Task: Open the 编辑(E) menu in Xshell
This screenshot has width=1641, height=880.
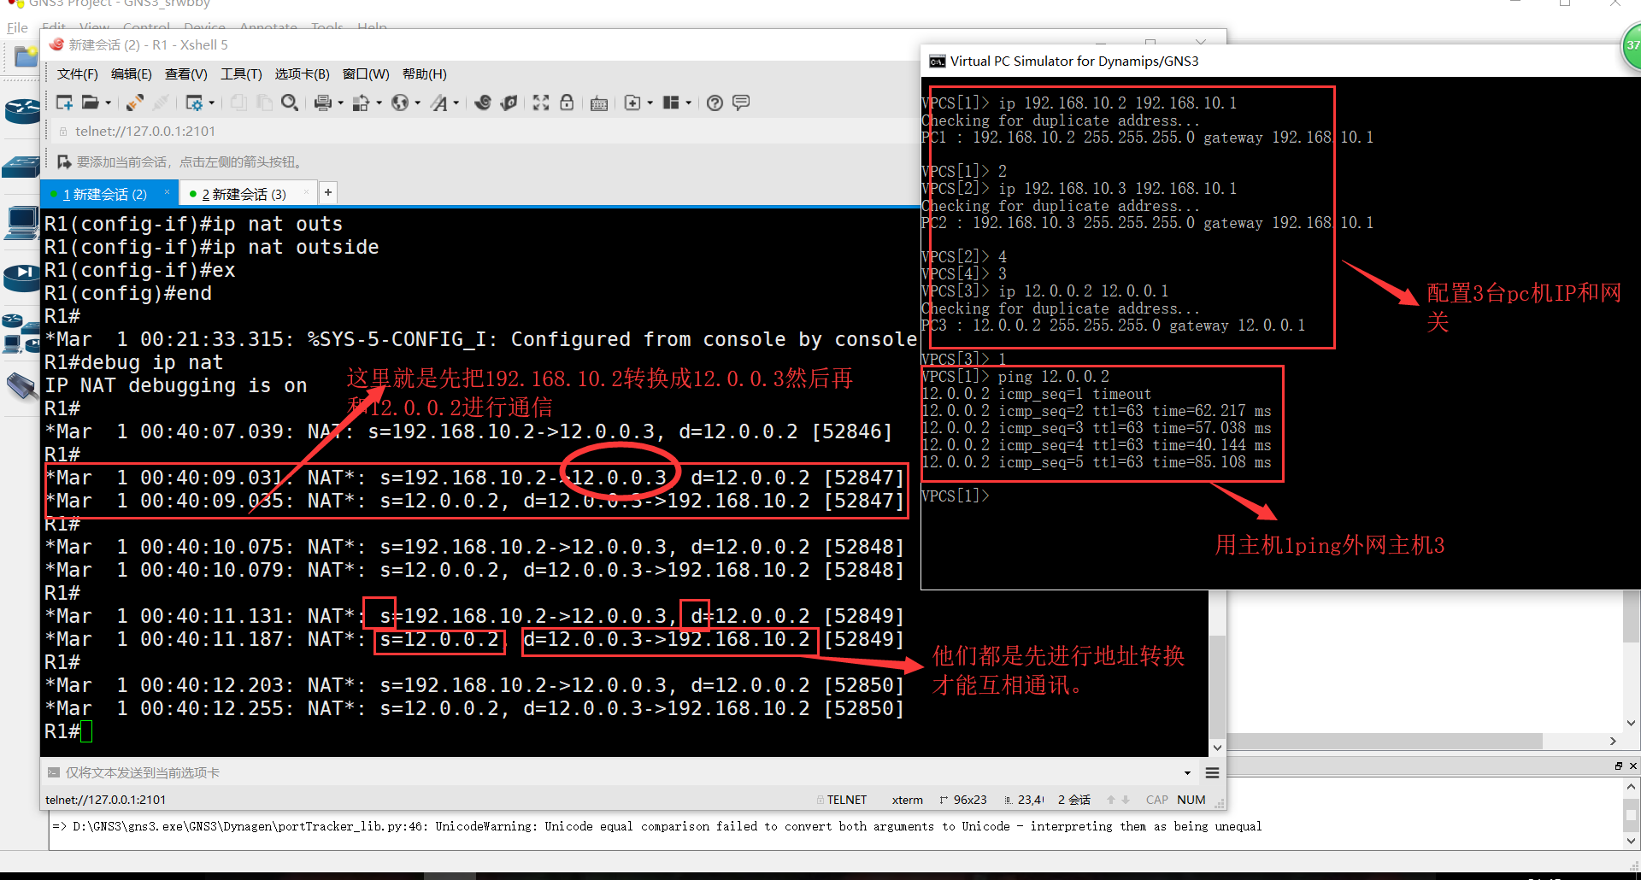Action: [132, 74]
